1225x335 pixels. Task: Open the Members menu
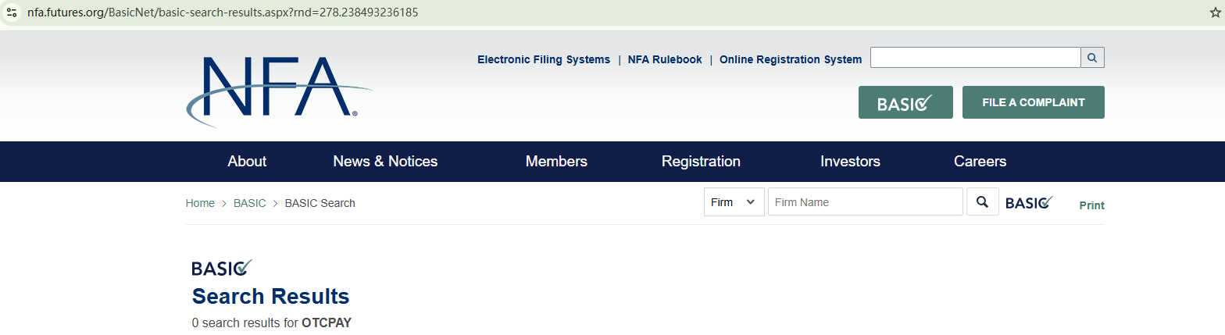click(x=556, y=162)
